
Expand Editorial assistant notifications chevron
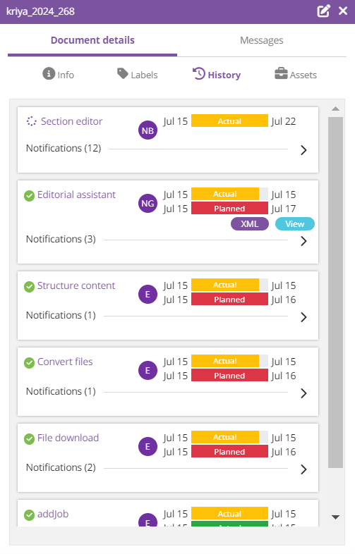click(303, 241)
